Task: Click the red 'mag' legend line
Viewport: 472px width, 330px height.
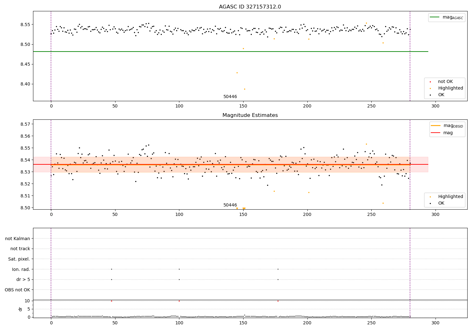Action: coord(436,133)
